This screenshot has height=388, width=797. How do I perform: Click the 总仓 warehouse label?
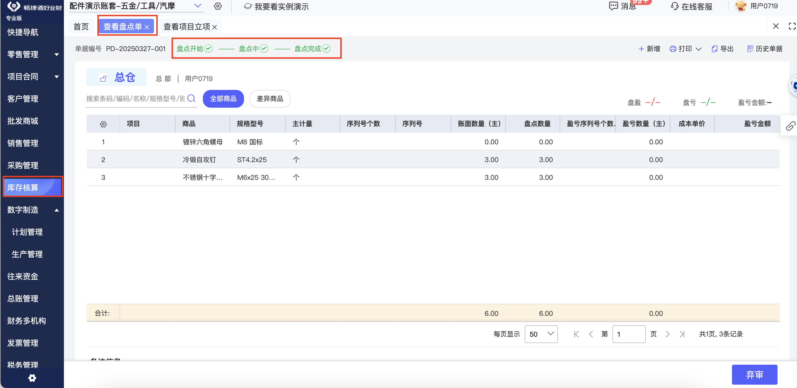pos(125,77)
